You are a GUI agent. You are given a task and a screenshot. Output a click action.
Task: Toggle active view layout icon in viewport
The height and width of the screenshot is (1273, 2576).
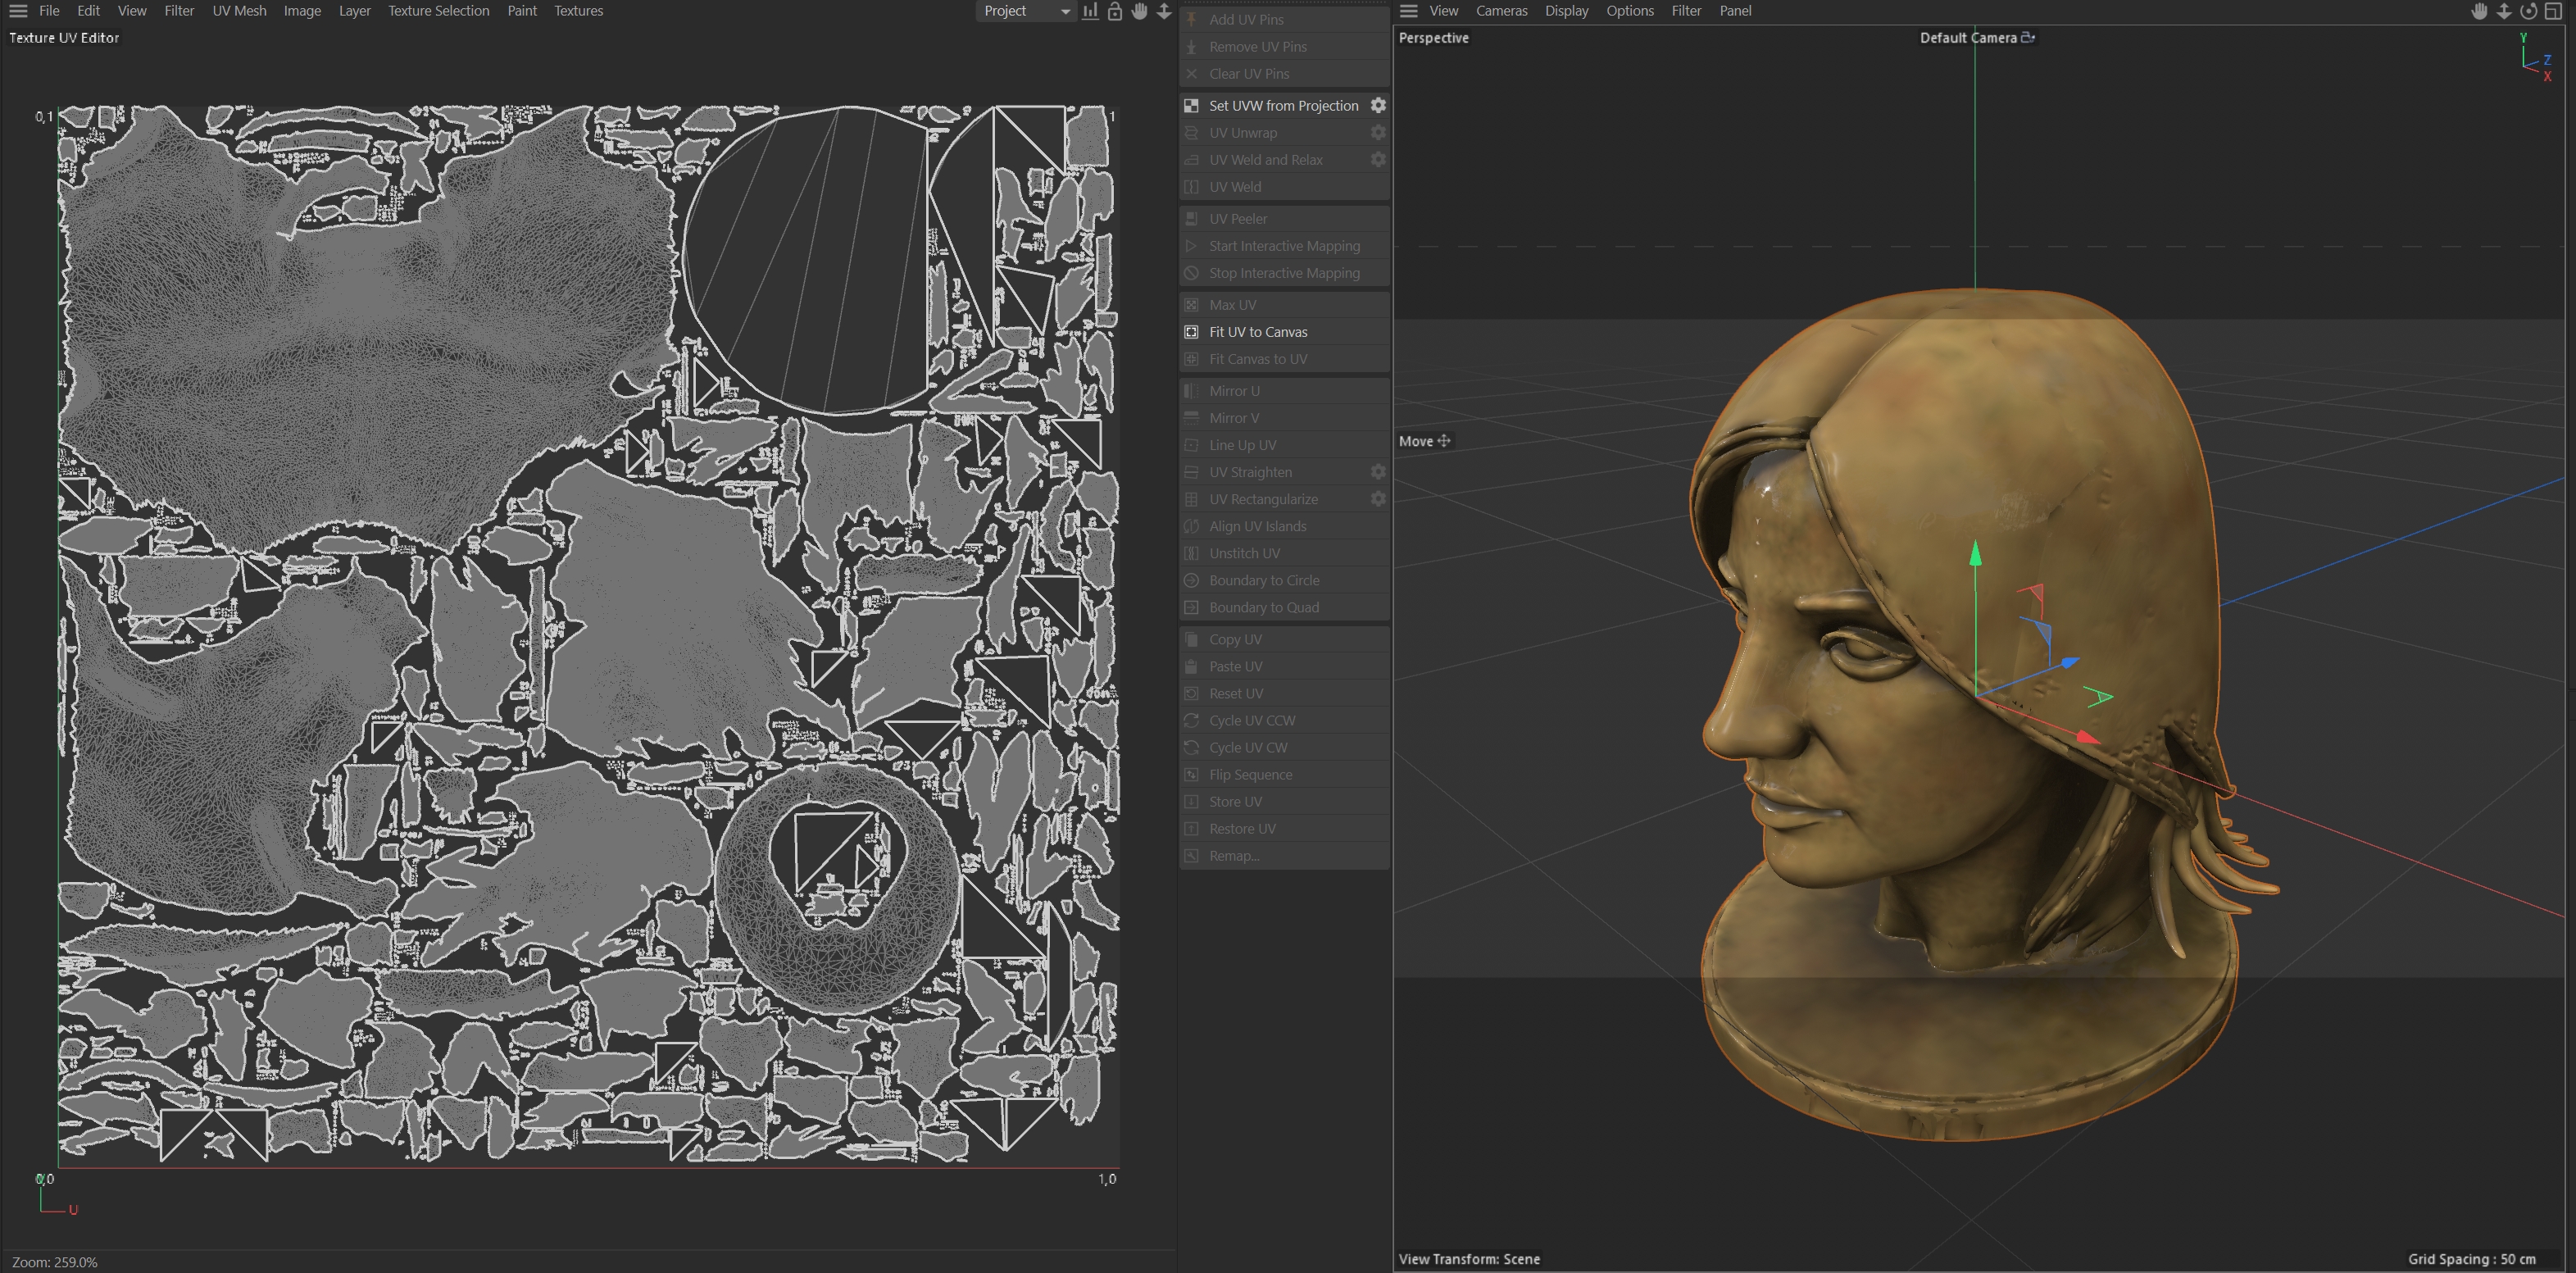(2553, 11)
